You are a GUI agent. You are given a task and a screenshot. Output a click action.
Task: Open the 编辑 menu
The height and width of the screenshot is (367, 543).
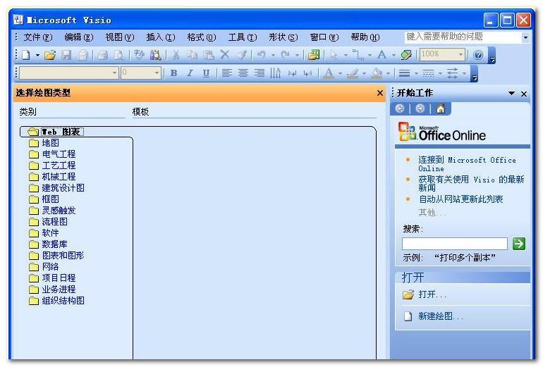78,37
